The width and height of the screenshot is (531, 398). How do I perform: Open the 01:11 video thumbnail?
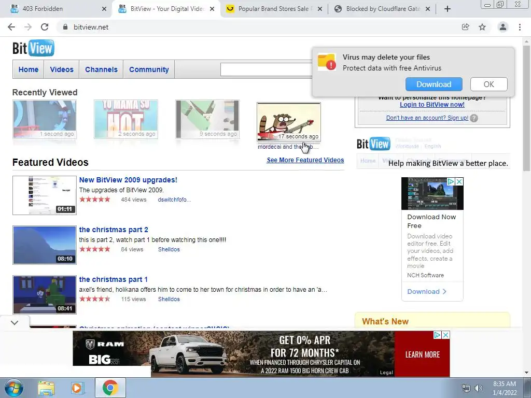point(45,195)
